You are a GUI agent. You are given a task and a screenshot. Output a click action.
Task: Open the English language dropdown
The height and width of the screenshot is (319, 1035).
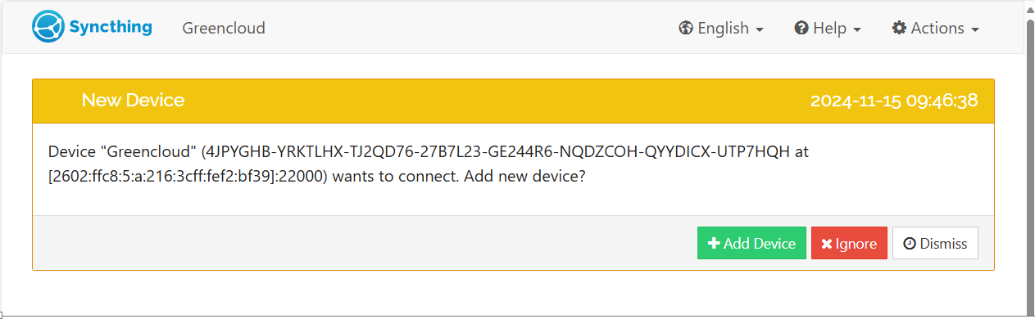click(721, 28)
